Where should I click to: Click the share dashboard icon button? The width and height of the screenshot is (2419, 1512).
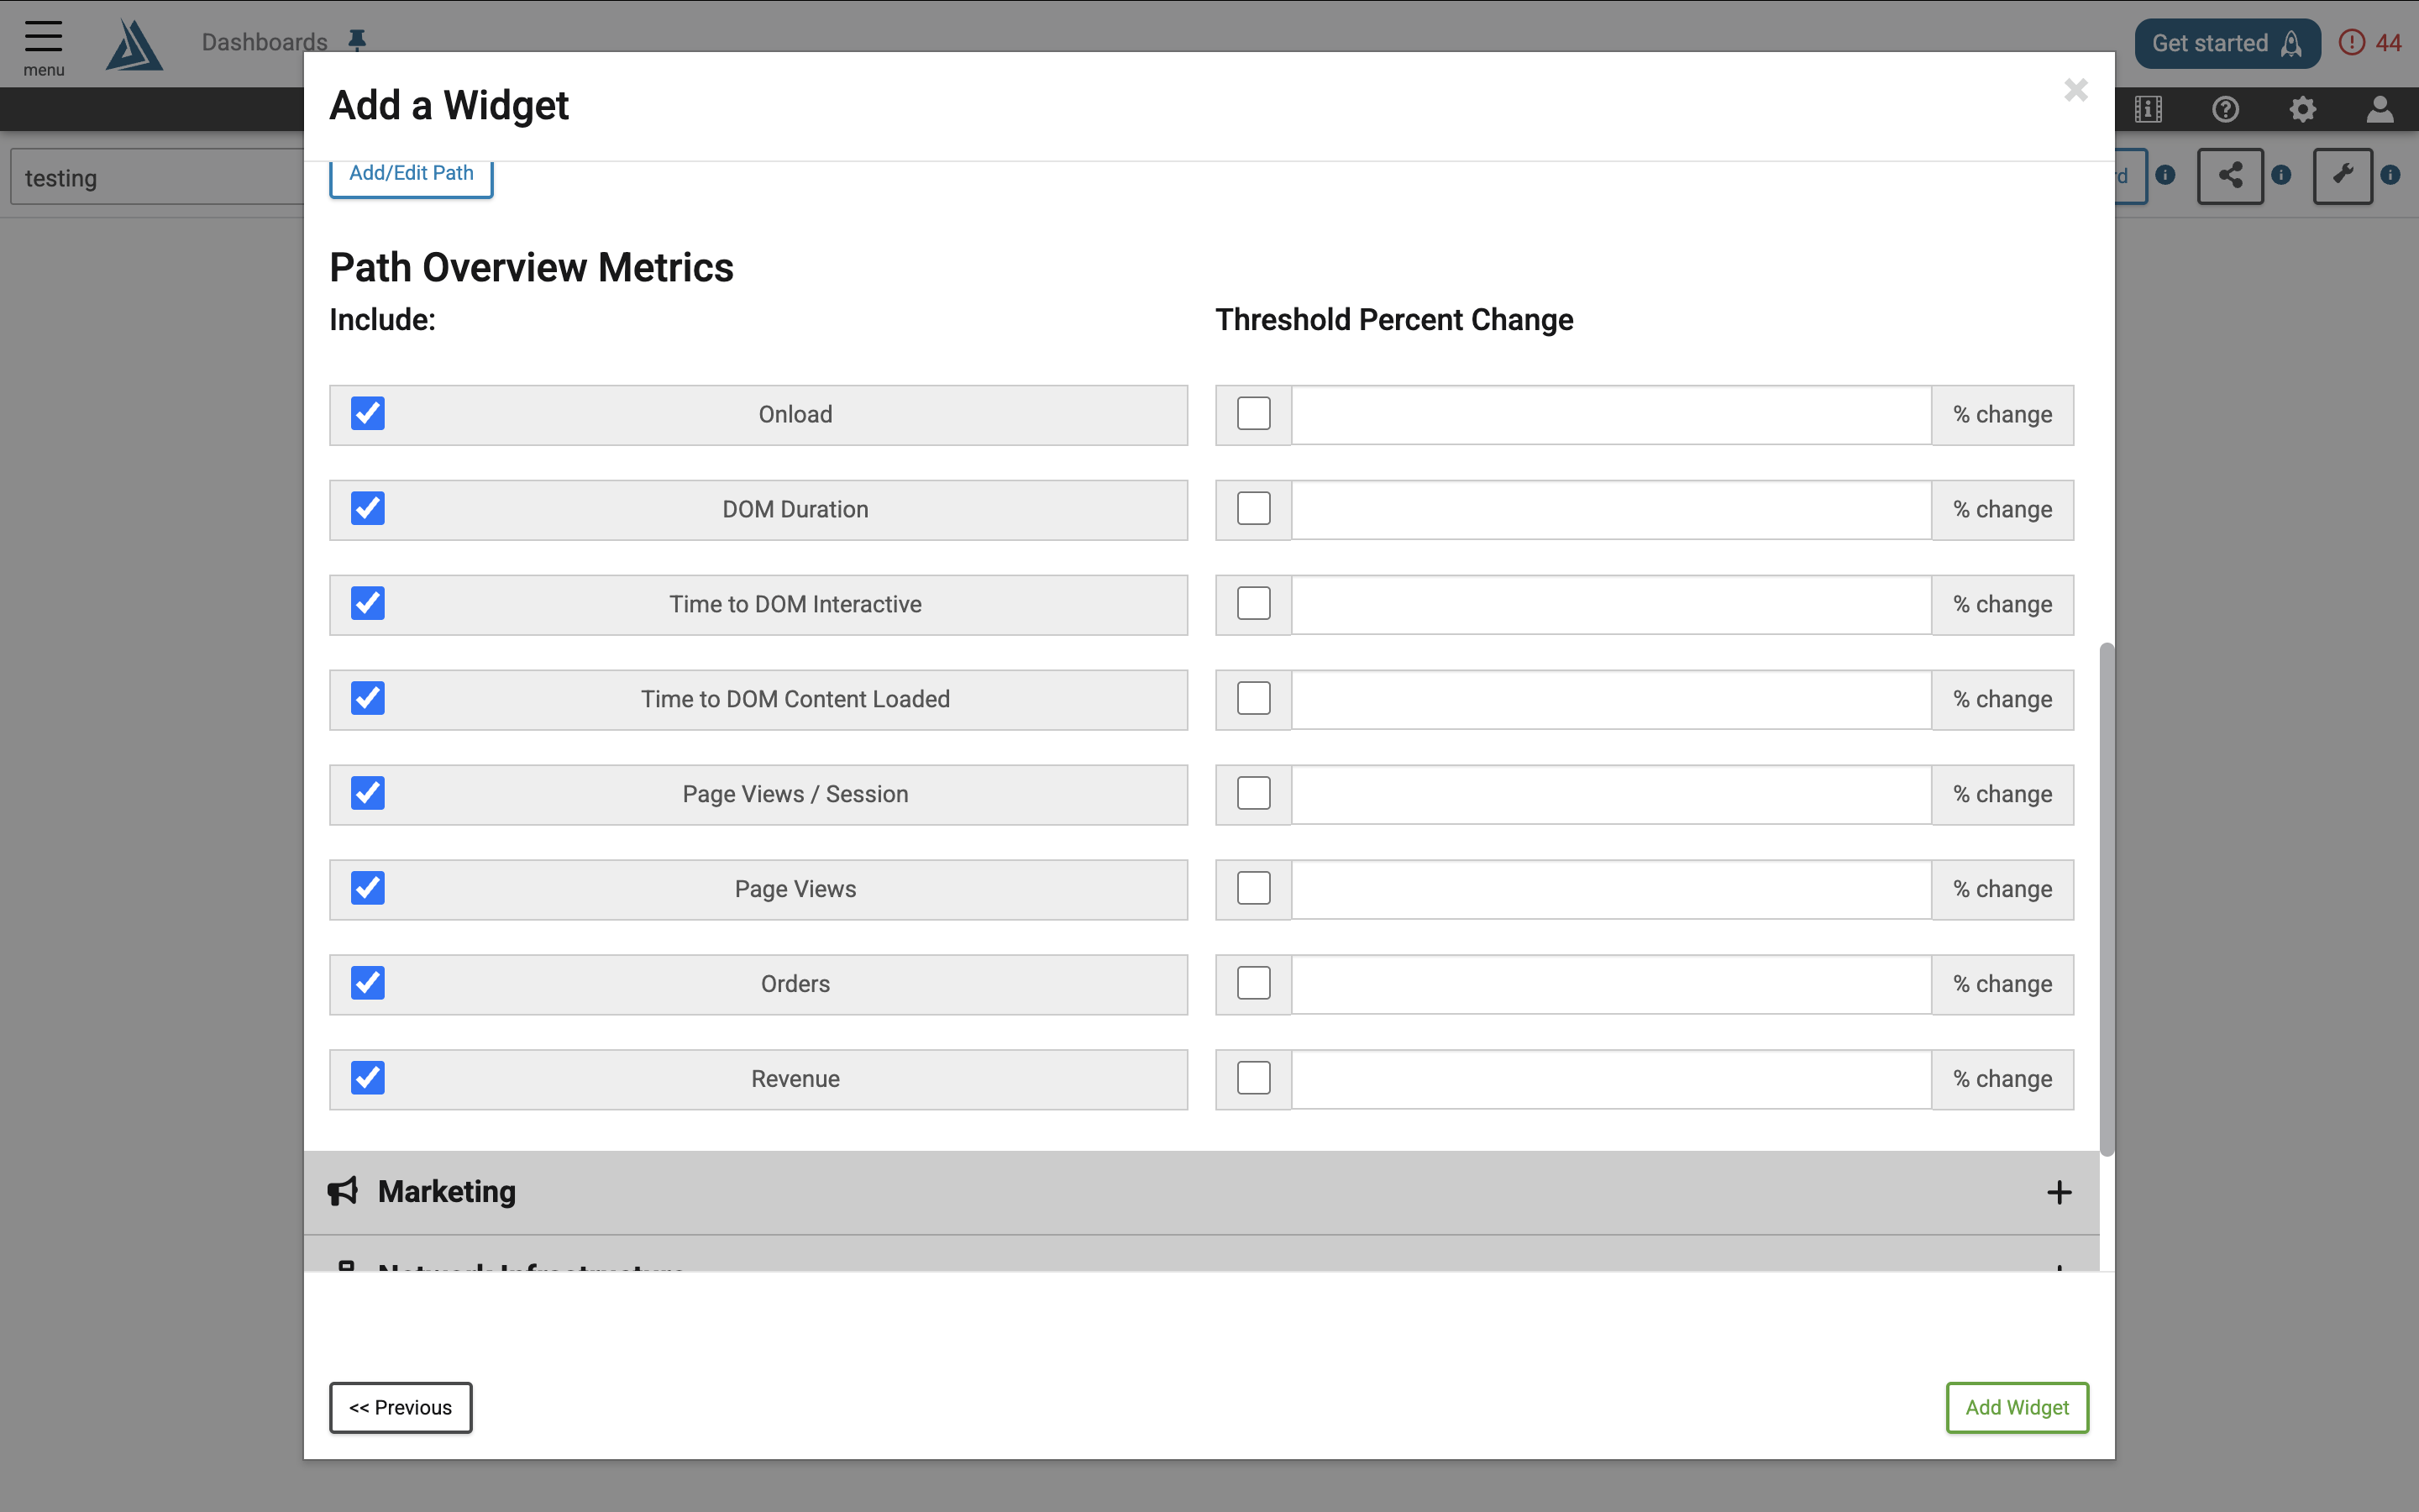[2230, 176]
